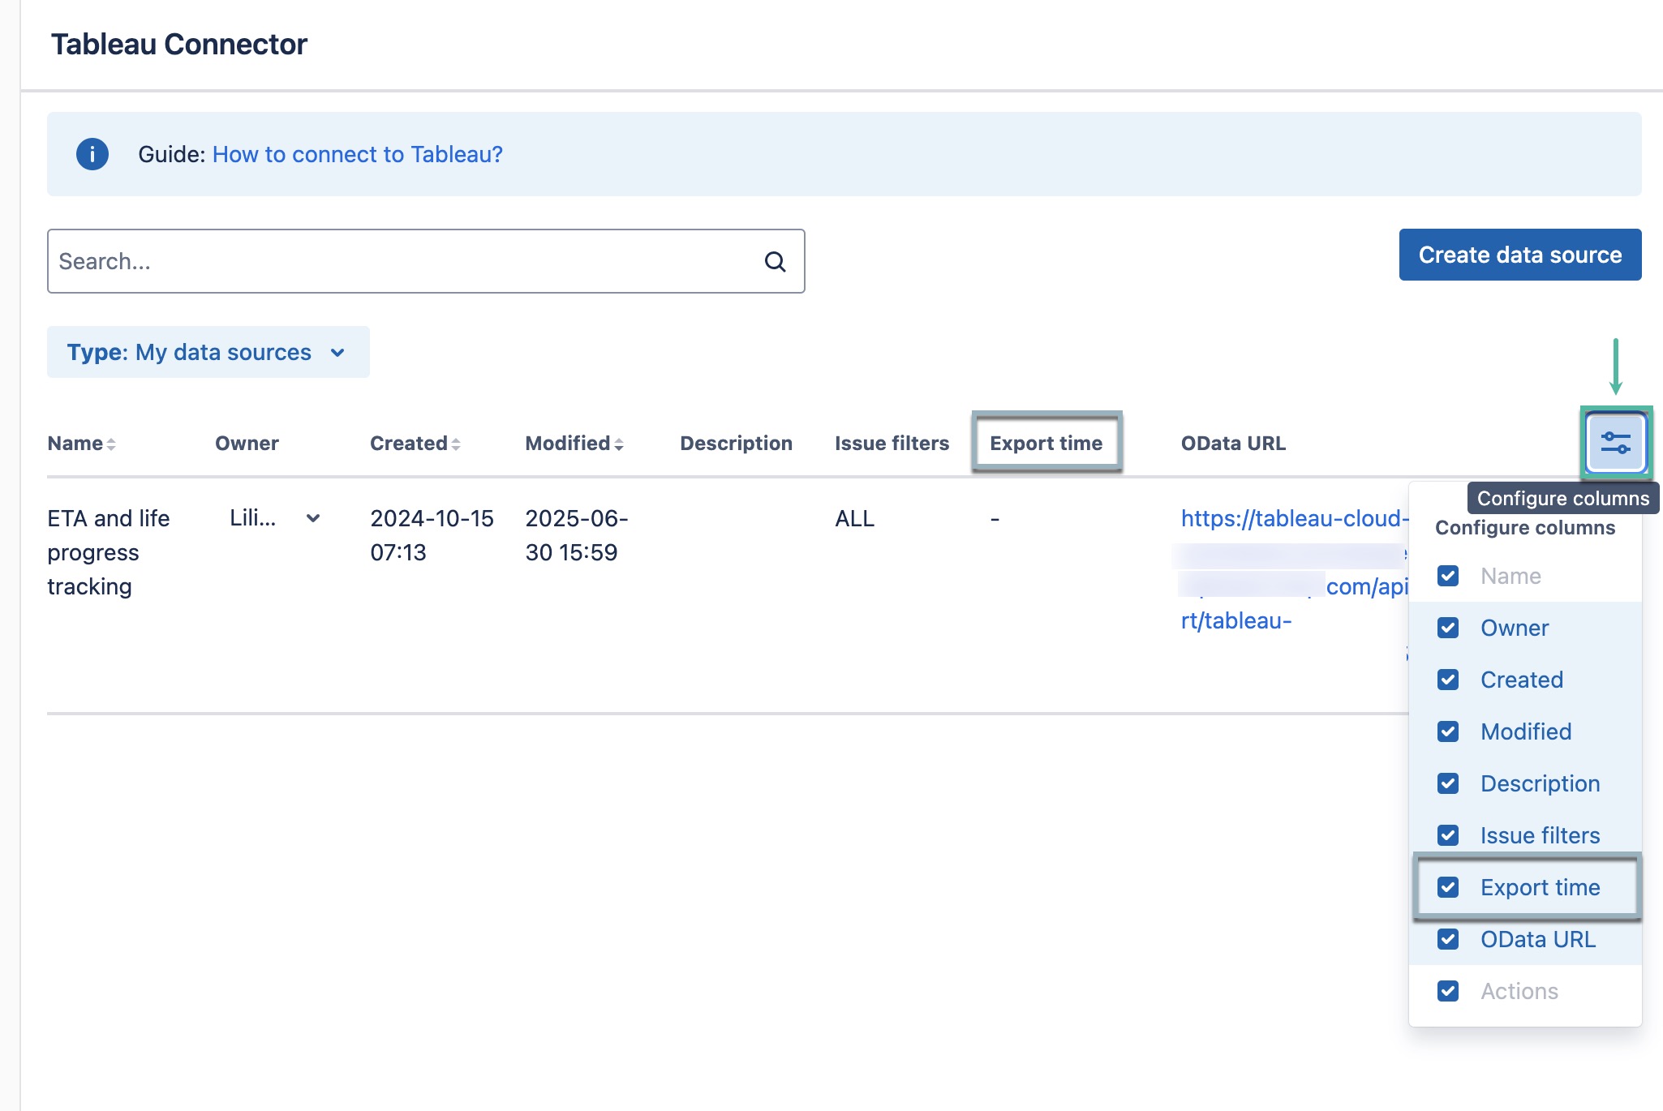Toggle the Description column checkbox
Screen dimensions: 1663x1111
point(1448,783)
